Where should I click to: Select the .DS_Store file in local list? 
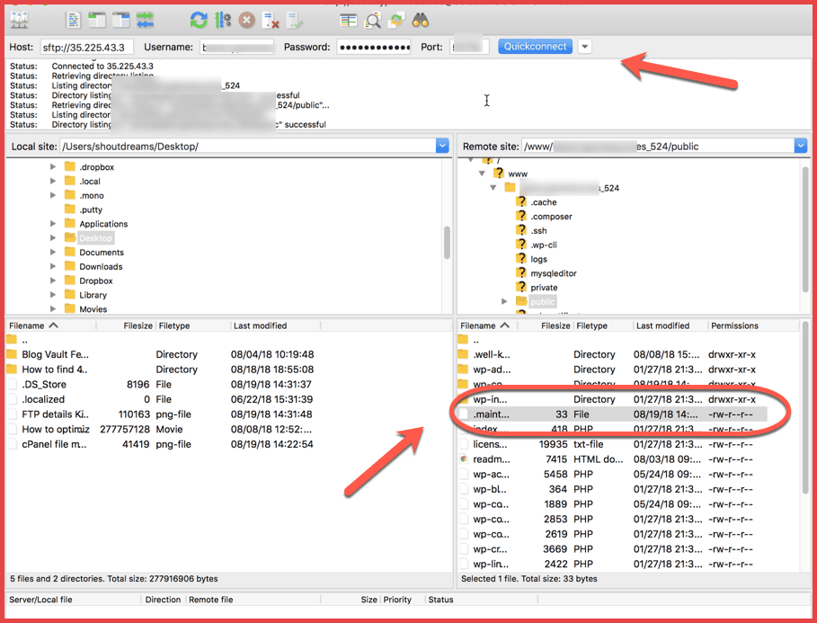click(45, 384)
